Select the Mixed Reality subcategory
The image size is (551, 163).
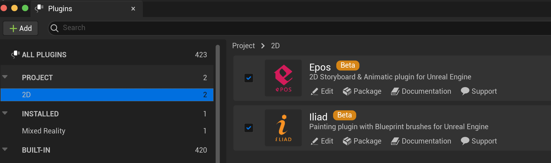click(107, 131)
